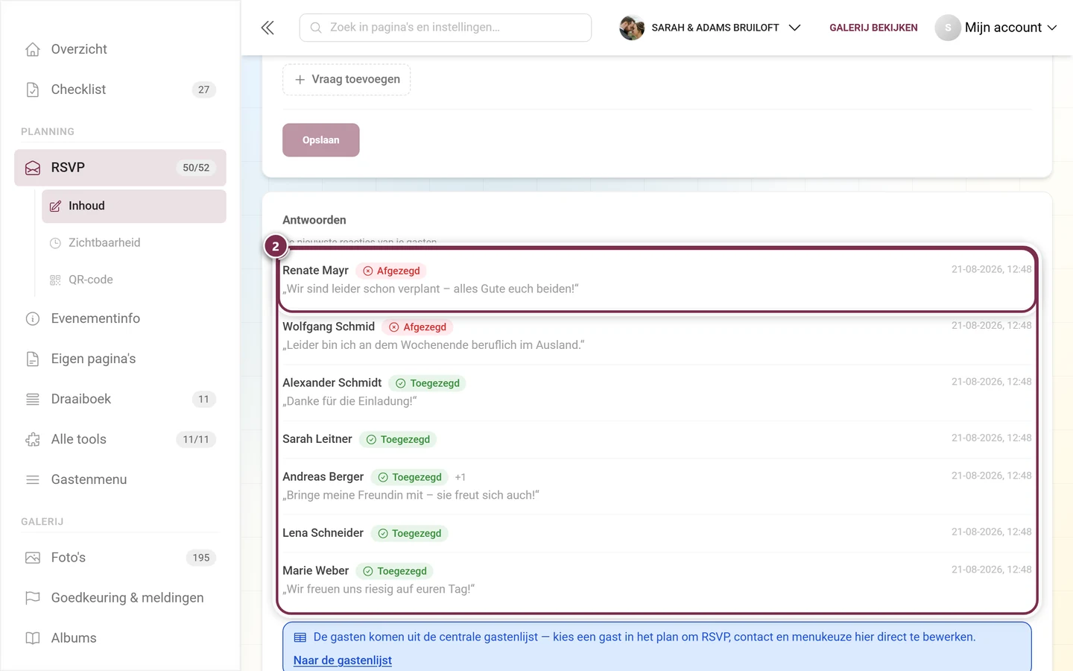This screenshot has width=1073, height=671.
Task: Click Marie Weber's comment text
Action: [x=379, y=589]
